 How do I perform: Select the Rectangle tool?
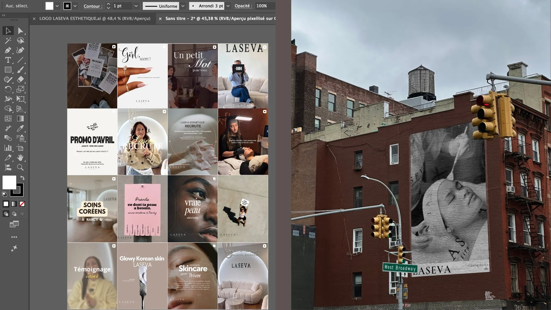[8, 70]
